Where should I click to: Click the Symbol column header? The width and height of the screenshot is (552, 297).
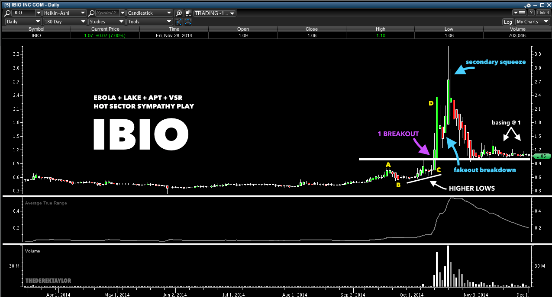pos(36,29)
